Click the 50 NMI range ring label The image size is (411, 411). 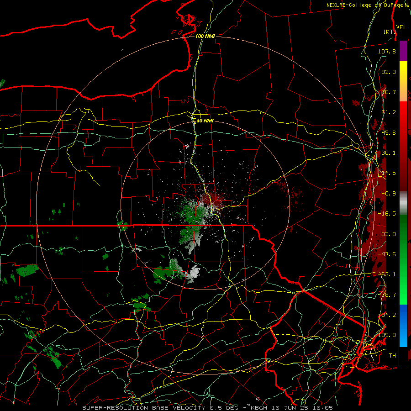pos(205,121)
